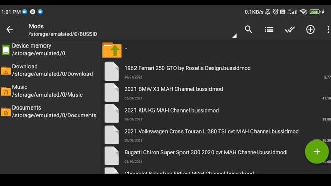Select the Bugatti Chiron Super Sport 300 file
Image resolution: width=331 pixels, height=186 pixels.
tap(205, 152)
